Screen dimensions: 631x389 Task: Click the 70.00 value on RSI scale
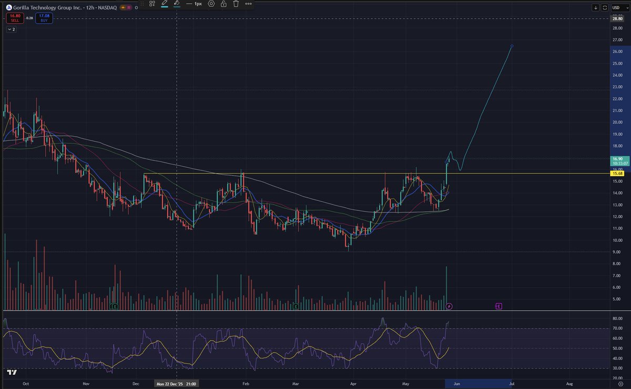coord(617,329)
